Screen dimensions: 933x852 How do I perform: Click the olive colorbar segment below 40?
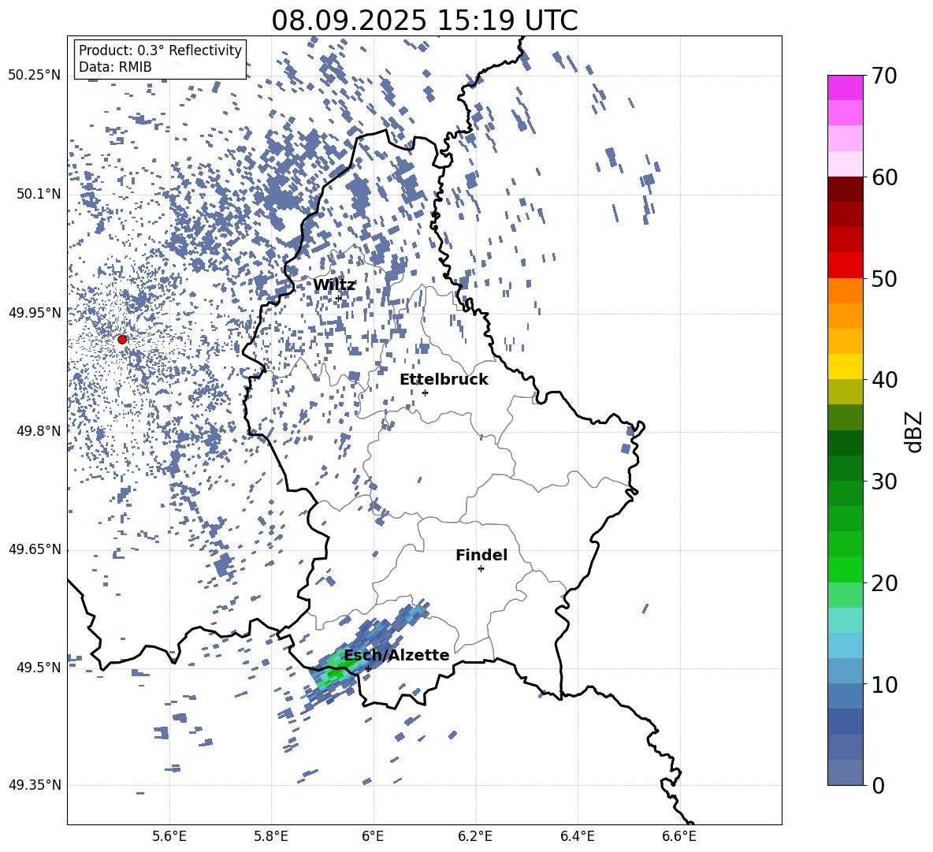point(846,392)
